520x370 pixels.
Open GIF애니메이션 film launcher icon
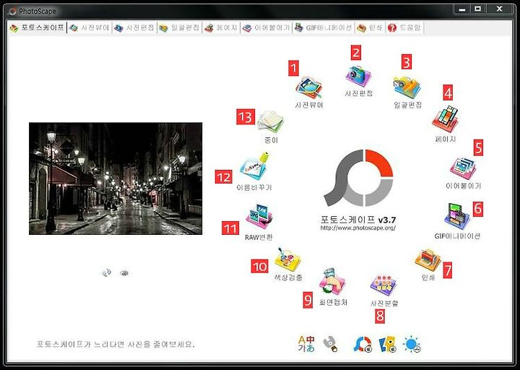pos(457,216)
